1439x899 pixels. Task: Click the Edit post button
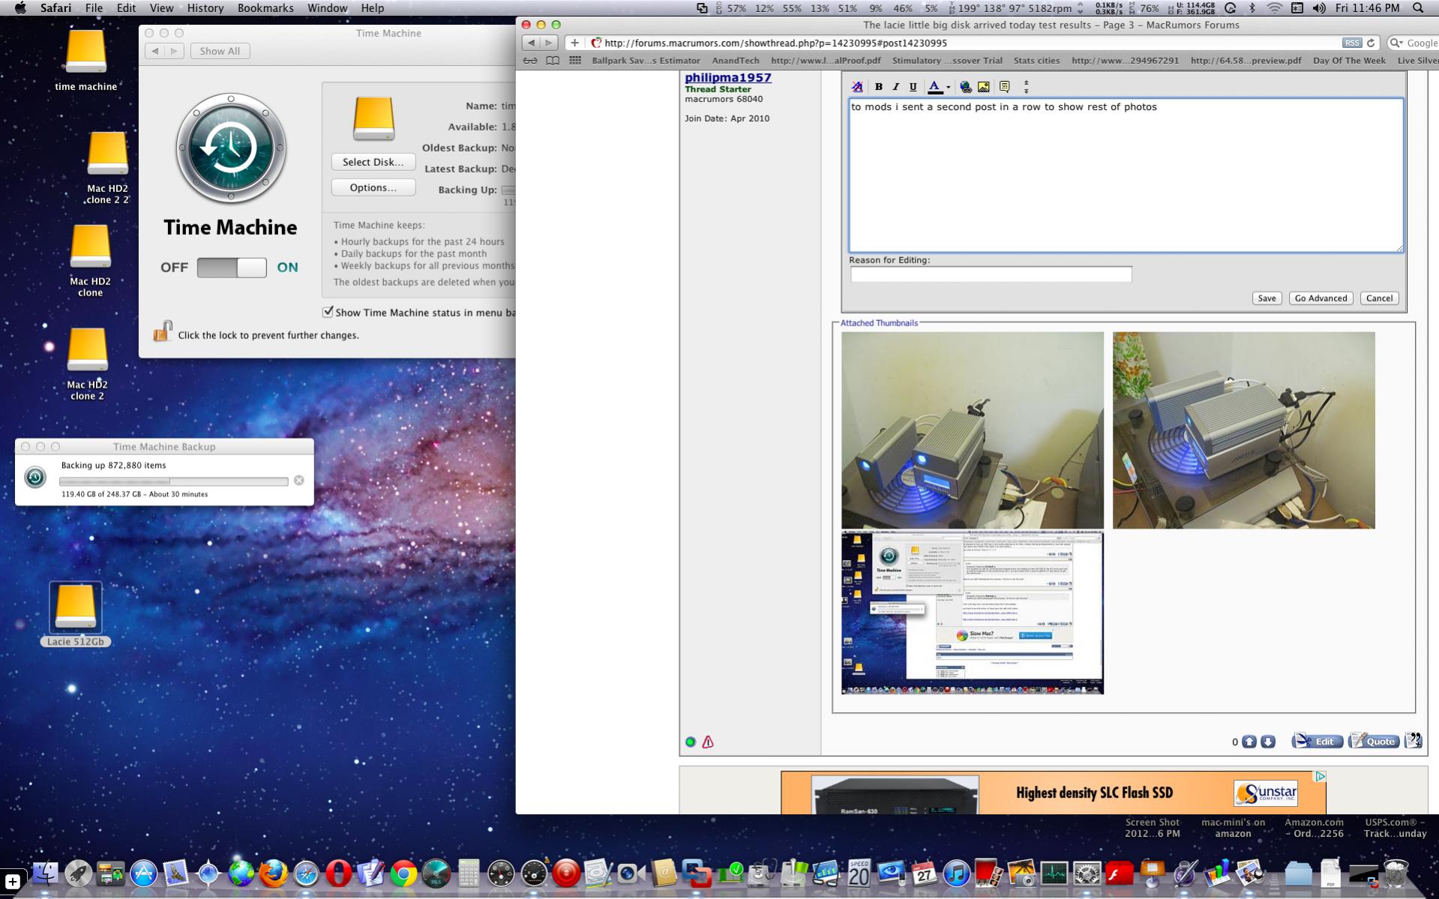coord(1317,741)
